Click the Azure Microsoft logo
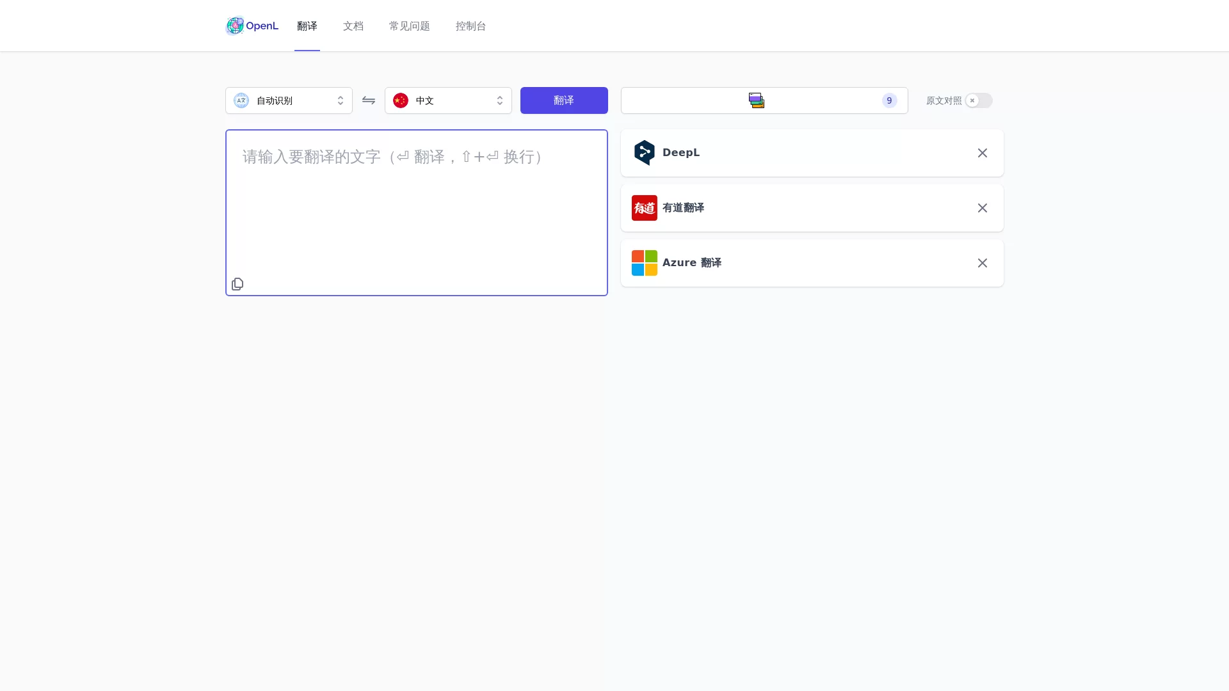The height and width of the screenshot is (691, 1229). [x=644, y=263]
